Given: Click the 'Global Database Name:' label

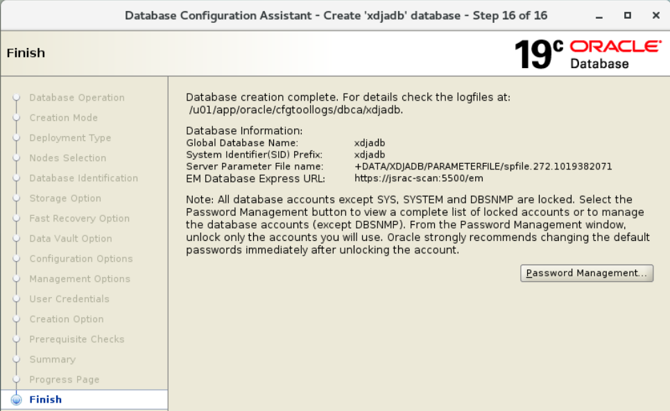Looking at the screenshot, I should 242,143.
